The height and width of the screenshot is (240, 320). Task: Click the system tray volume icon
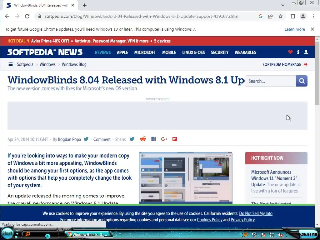coord(281,235)
